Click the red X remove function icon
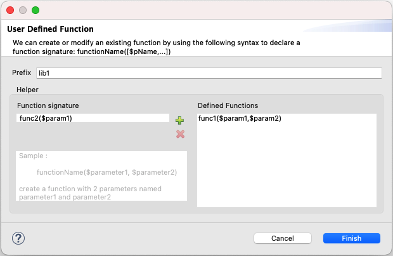The height and width of the screenshot is (256, 393). 180,133
